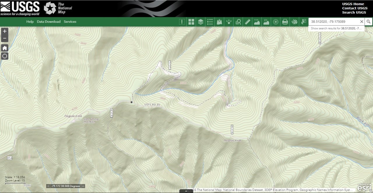Open the About exclamation-mark widget
This screenshot has height=193, width=373.
click(x=182, y=22)
